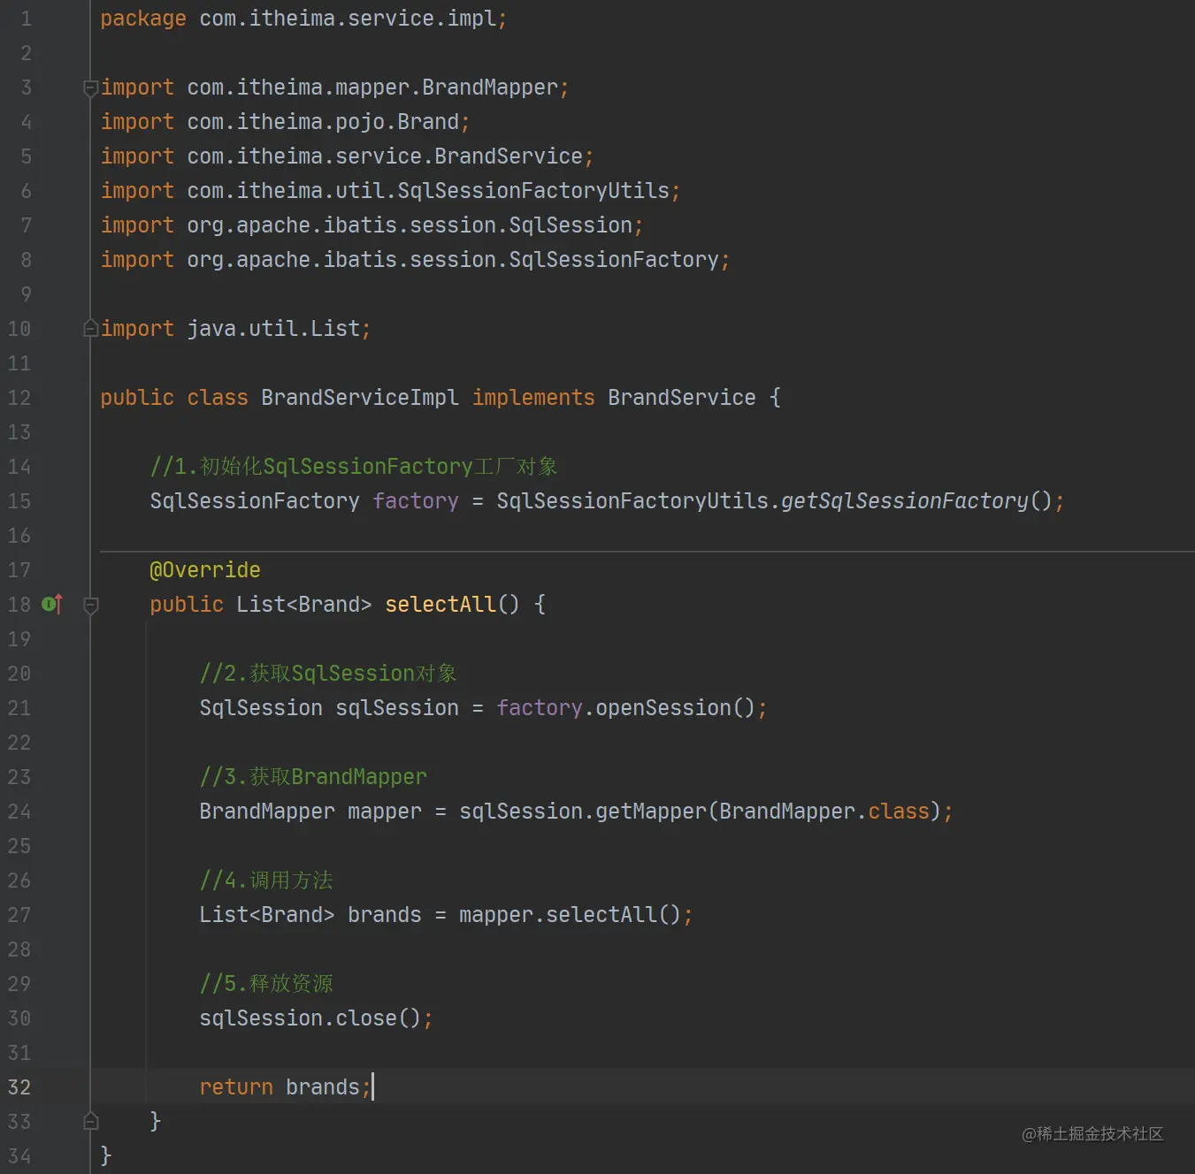Image resolution: width=1195 pixels, height=1174 pixels.
Task: Click 'com.itheima.service.BrandService' import path
Action: pyautogui.click(x=385, y=156)
